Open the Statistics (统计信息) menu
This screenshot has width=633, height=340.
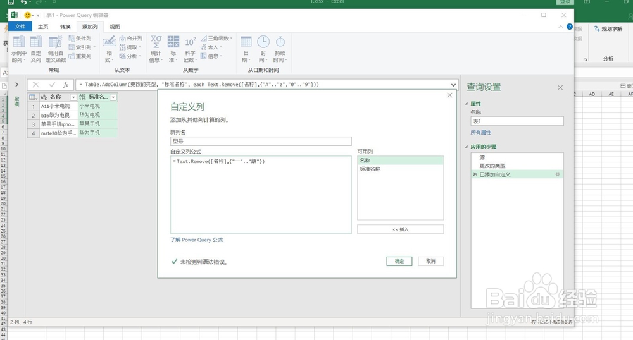(156, 49)
